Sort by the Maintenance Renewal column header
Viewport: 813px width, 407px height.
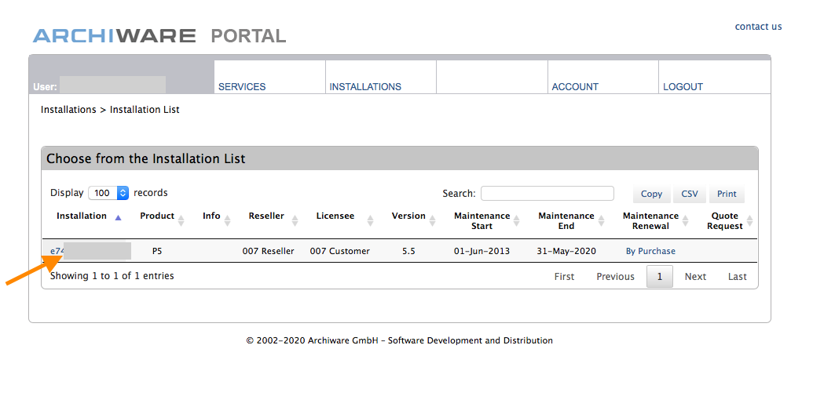click(x=650, y=221)
